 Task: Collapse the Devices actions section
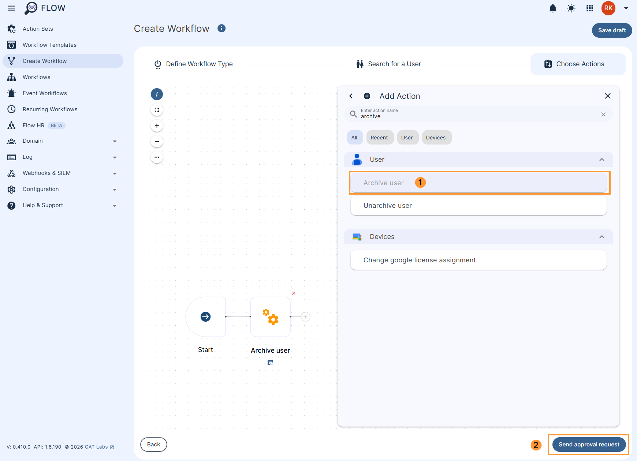point(601,237)
